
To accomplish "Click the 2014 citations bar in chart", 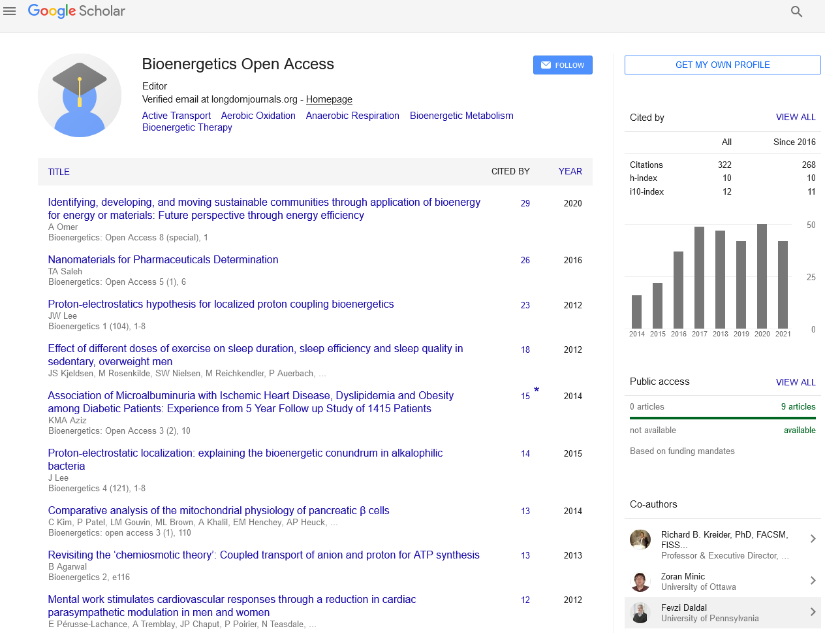I will pyautogui.click(x=636, y=312).
